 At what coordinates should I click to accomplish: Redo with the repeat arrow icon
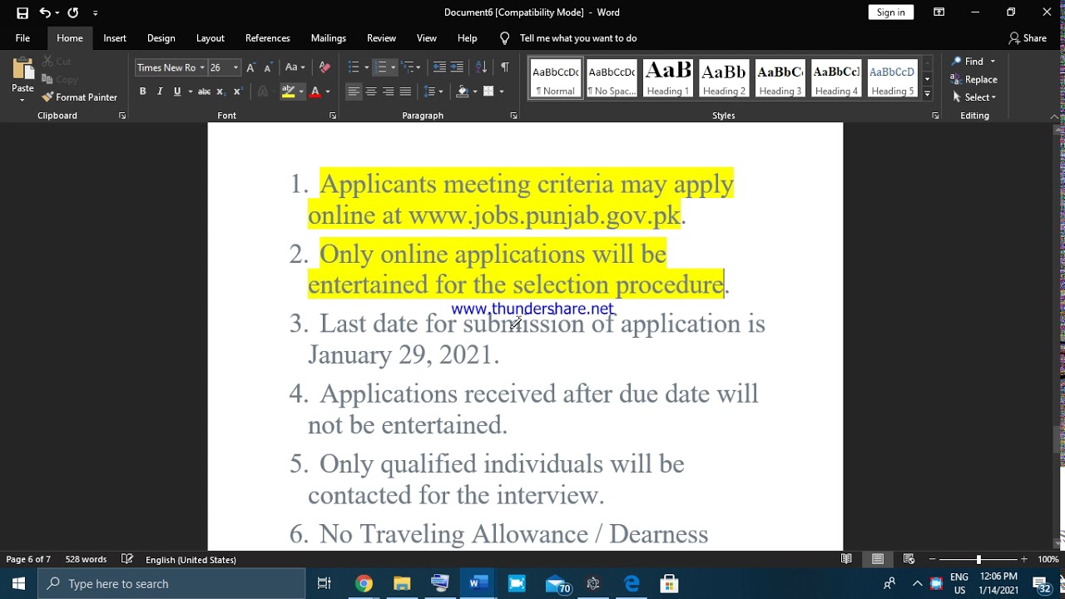click(x=73, y=12)
